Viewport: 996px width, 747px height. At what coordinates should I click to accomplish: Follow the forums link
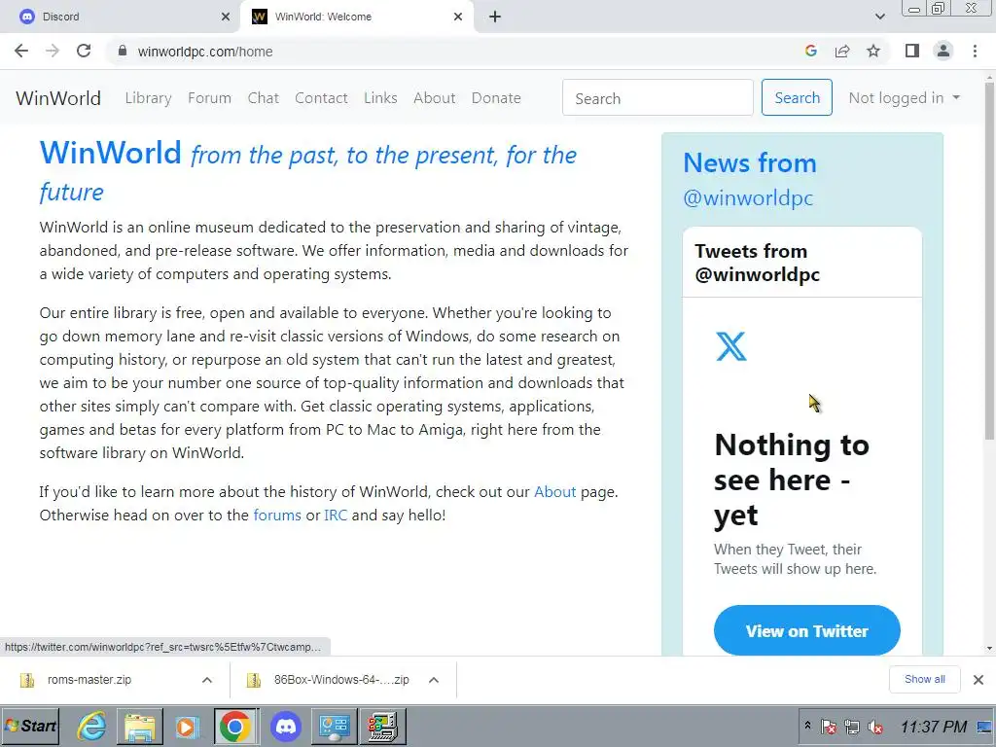click(277, 516)
